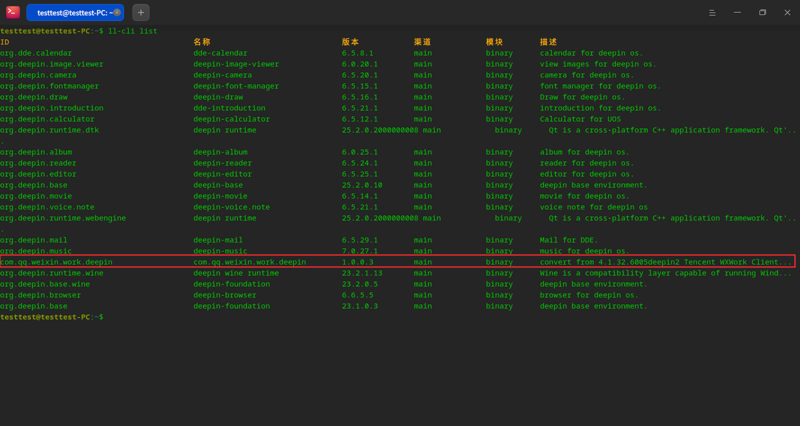Viewport: 800px width, 426px height.
Task: Click the '版本' column header
Action: tap(350, 42)
